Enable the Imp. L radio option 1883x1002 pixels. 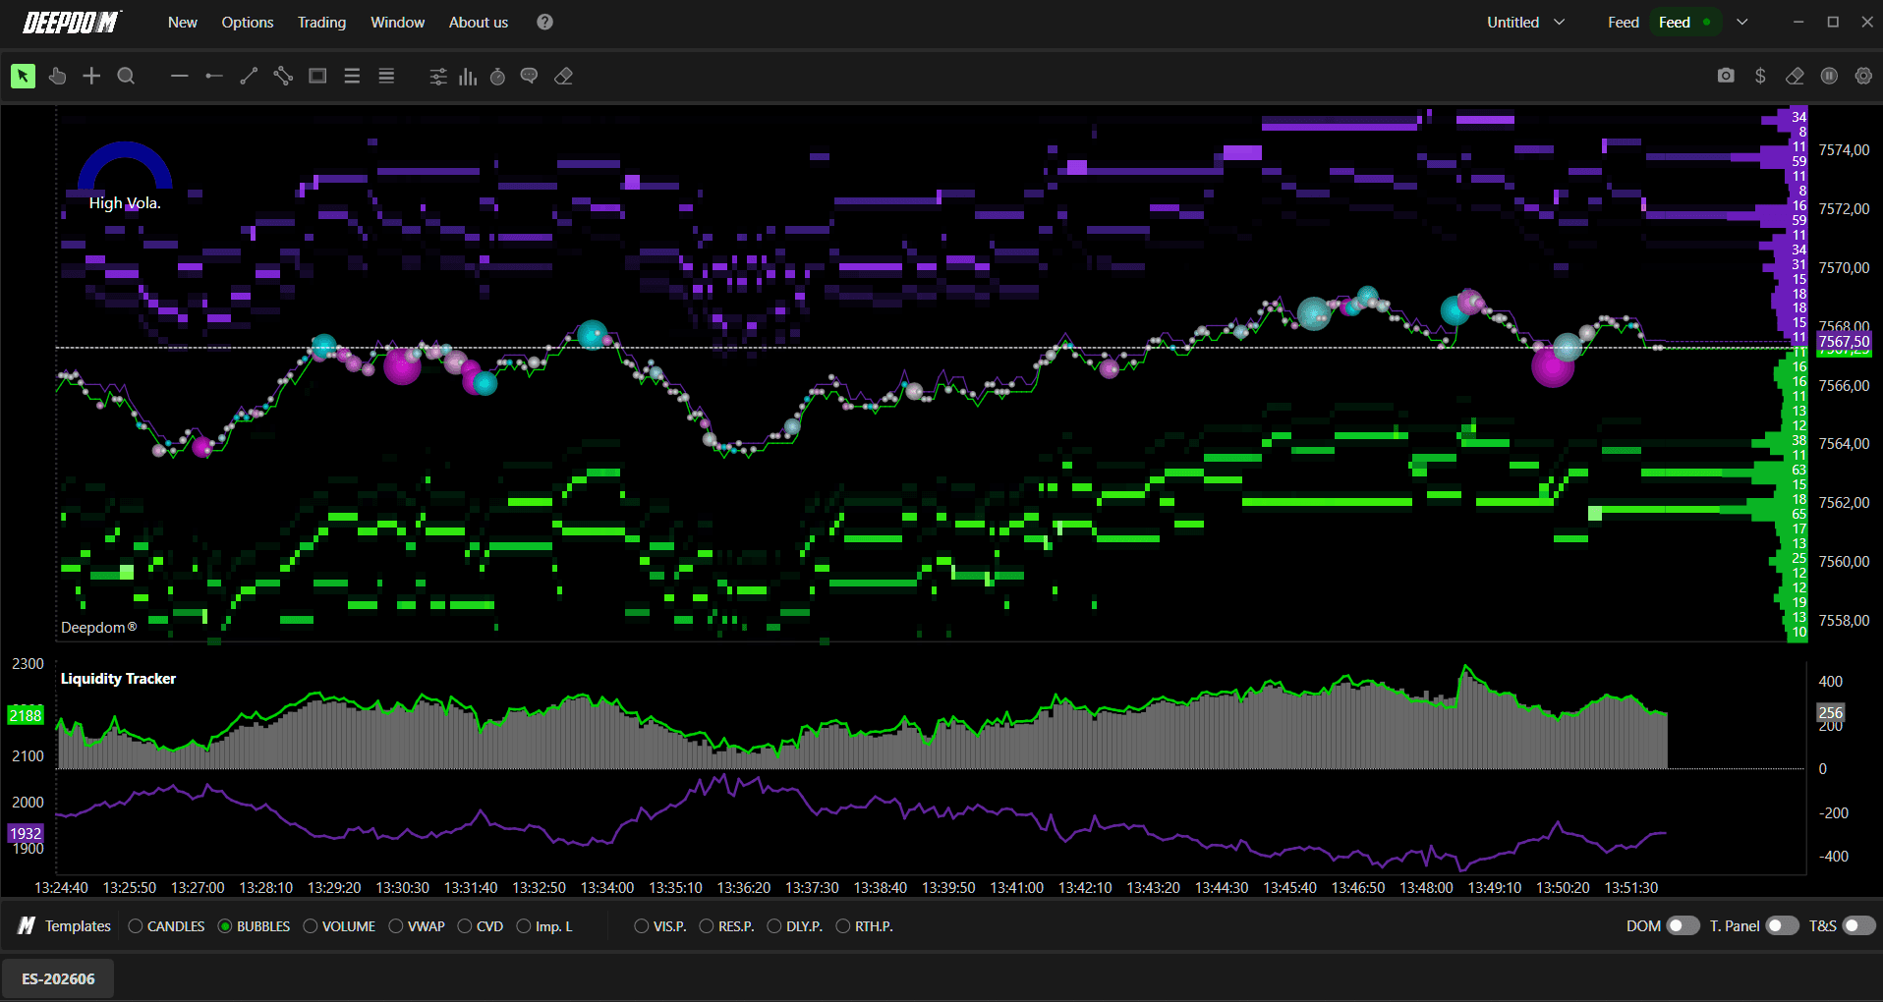[x=544, y=926]
